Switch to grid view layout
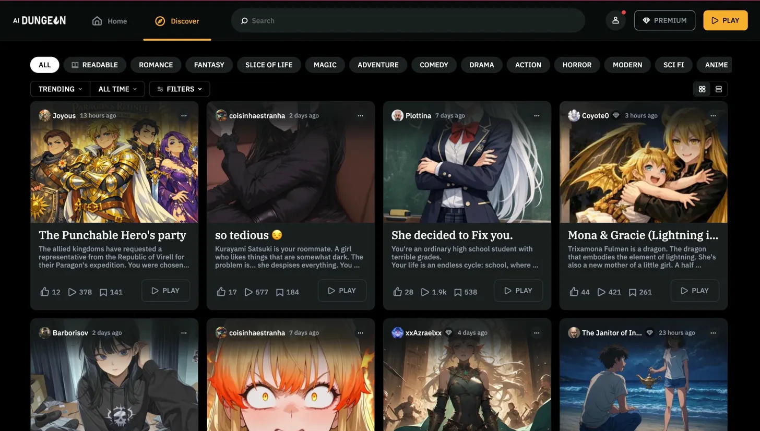This screenshot has width=760, height=431. [702, 89]
